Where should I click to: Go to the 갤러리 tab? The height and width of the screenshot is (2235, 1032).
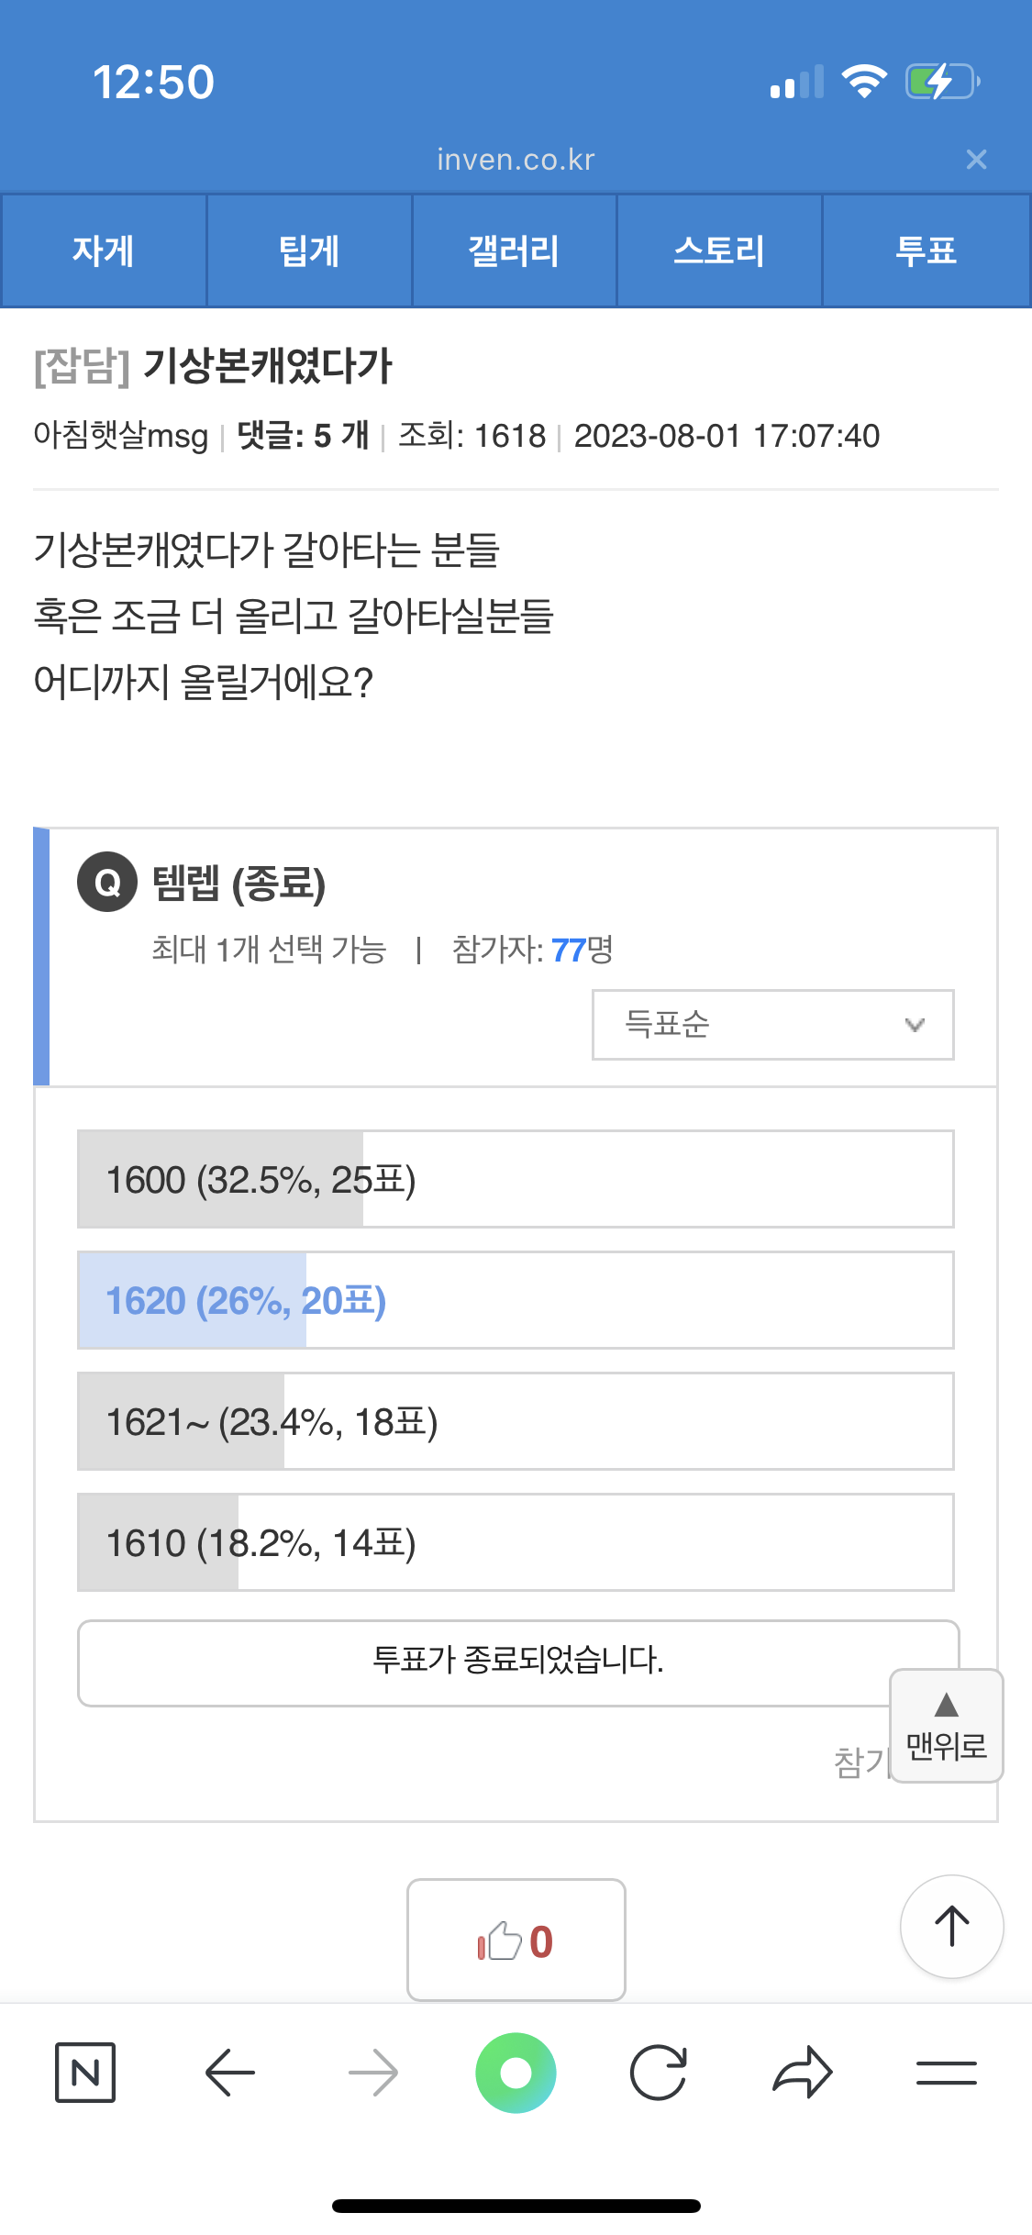pyautogui.click(x=515, y=250)
